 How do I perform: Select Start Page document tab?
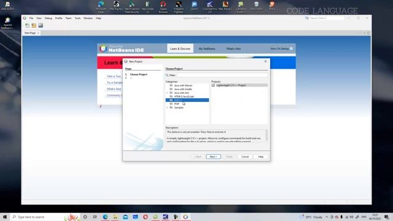(x=30, y=33)
